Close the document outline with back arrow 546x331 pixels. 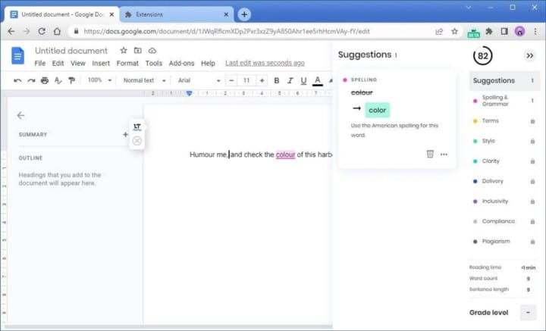coord(21,115)
